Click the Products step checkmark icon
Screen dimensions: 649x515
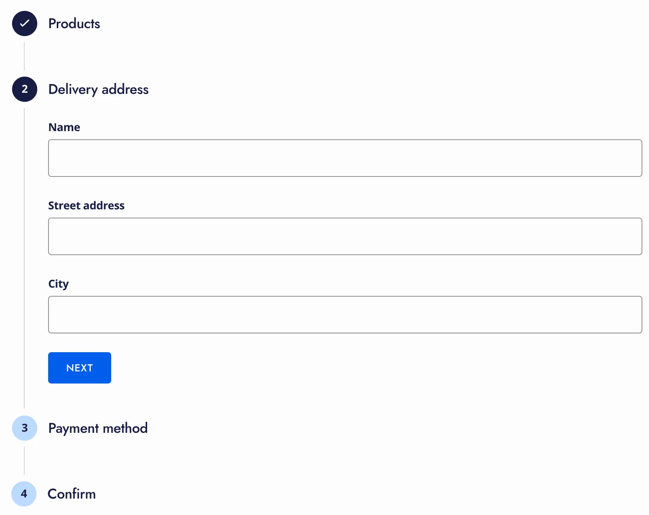[25, 23]
